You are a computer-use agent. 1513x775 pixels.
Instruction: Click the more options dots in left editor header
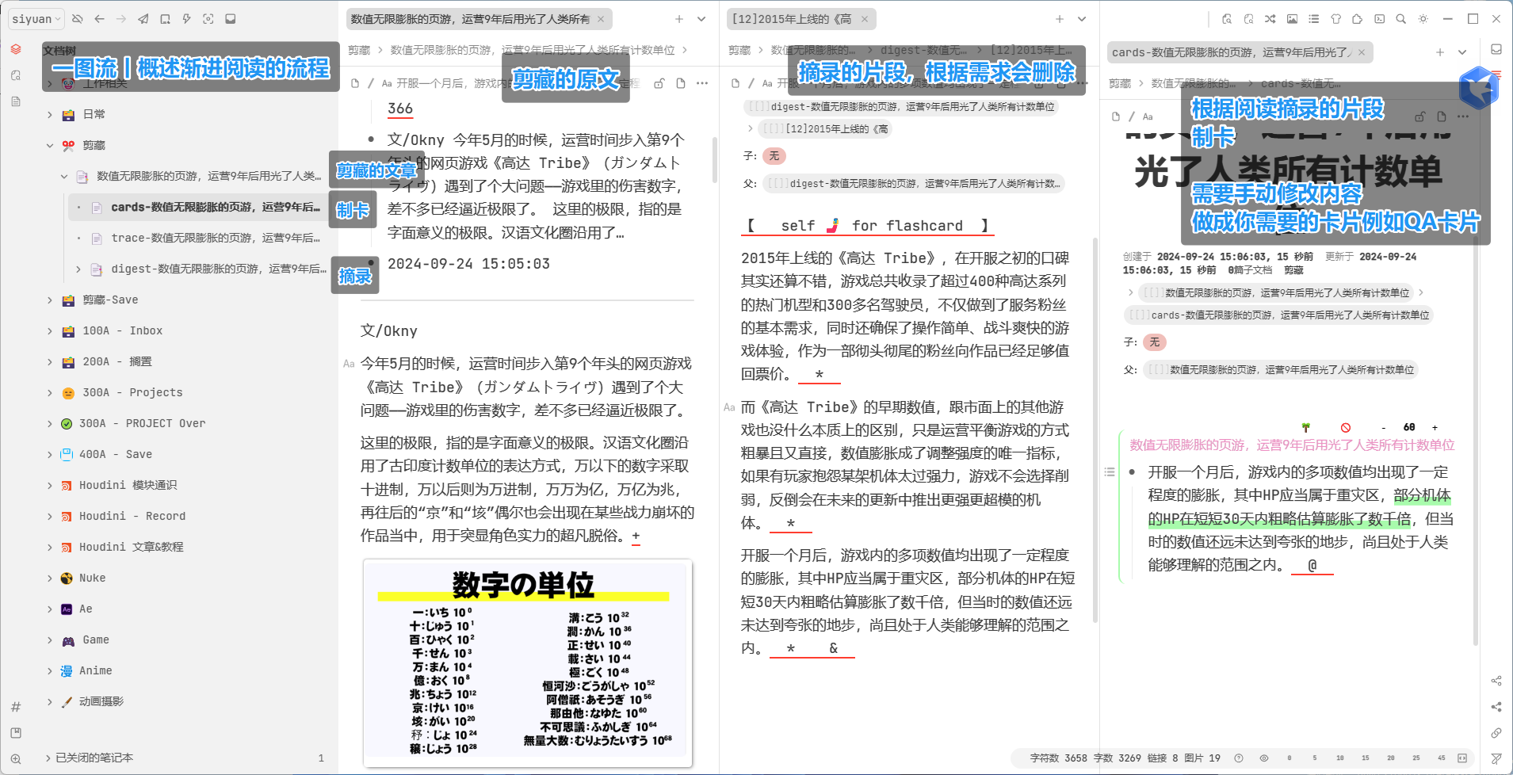[702, 83]
